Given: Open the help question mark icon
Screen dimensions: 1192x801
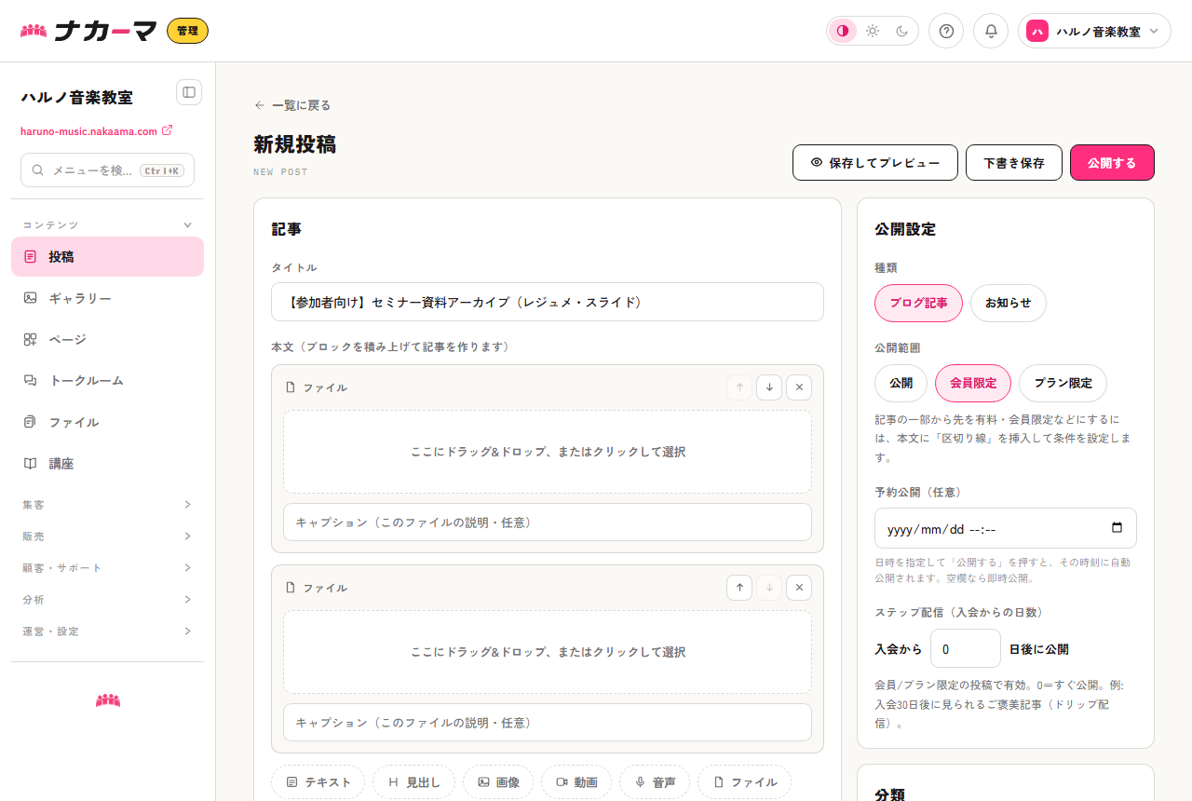Looking at the screenshot, I should tap(946, 31).
